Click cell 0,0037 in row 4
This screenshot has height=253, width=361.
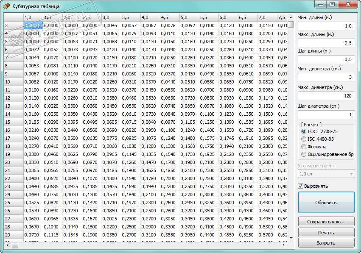(72, 33)
